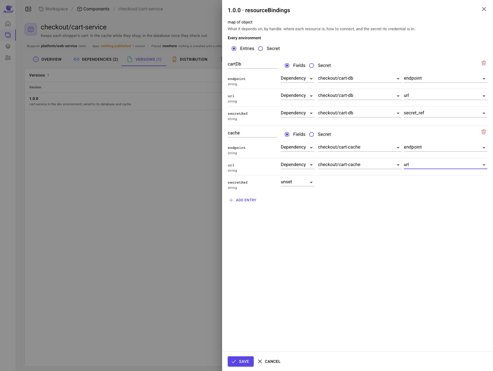Open the unset dropdown for cache secretRef
The width and height of the screenshot is (493, 371).
[x=297, y=182]
